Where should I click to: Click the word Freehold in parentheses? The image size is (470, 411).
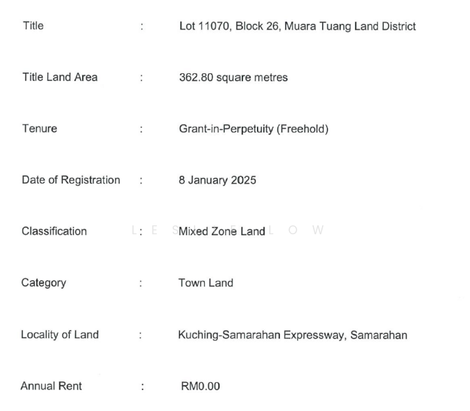tap(303, 129)
